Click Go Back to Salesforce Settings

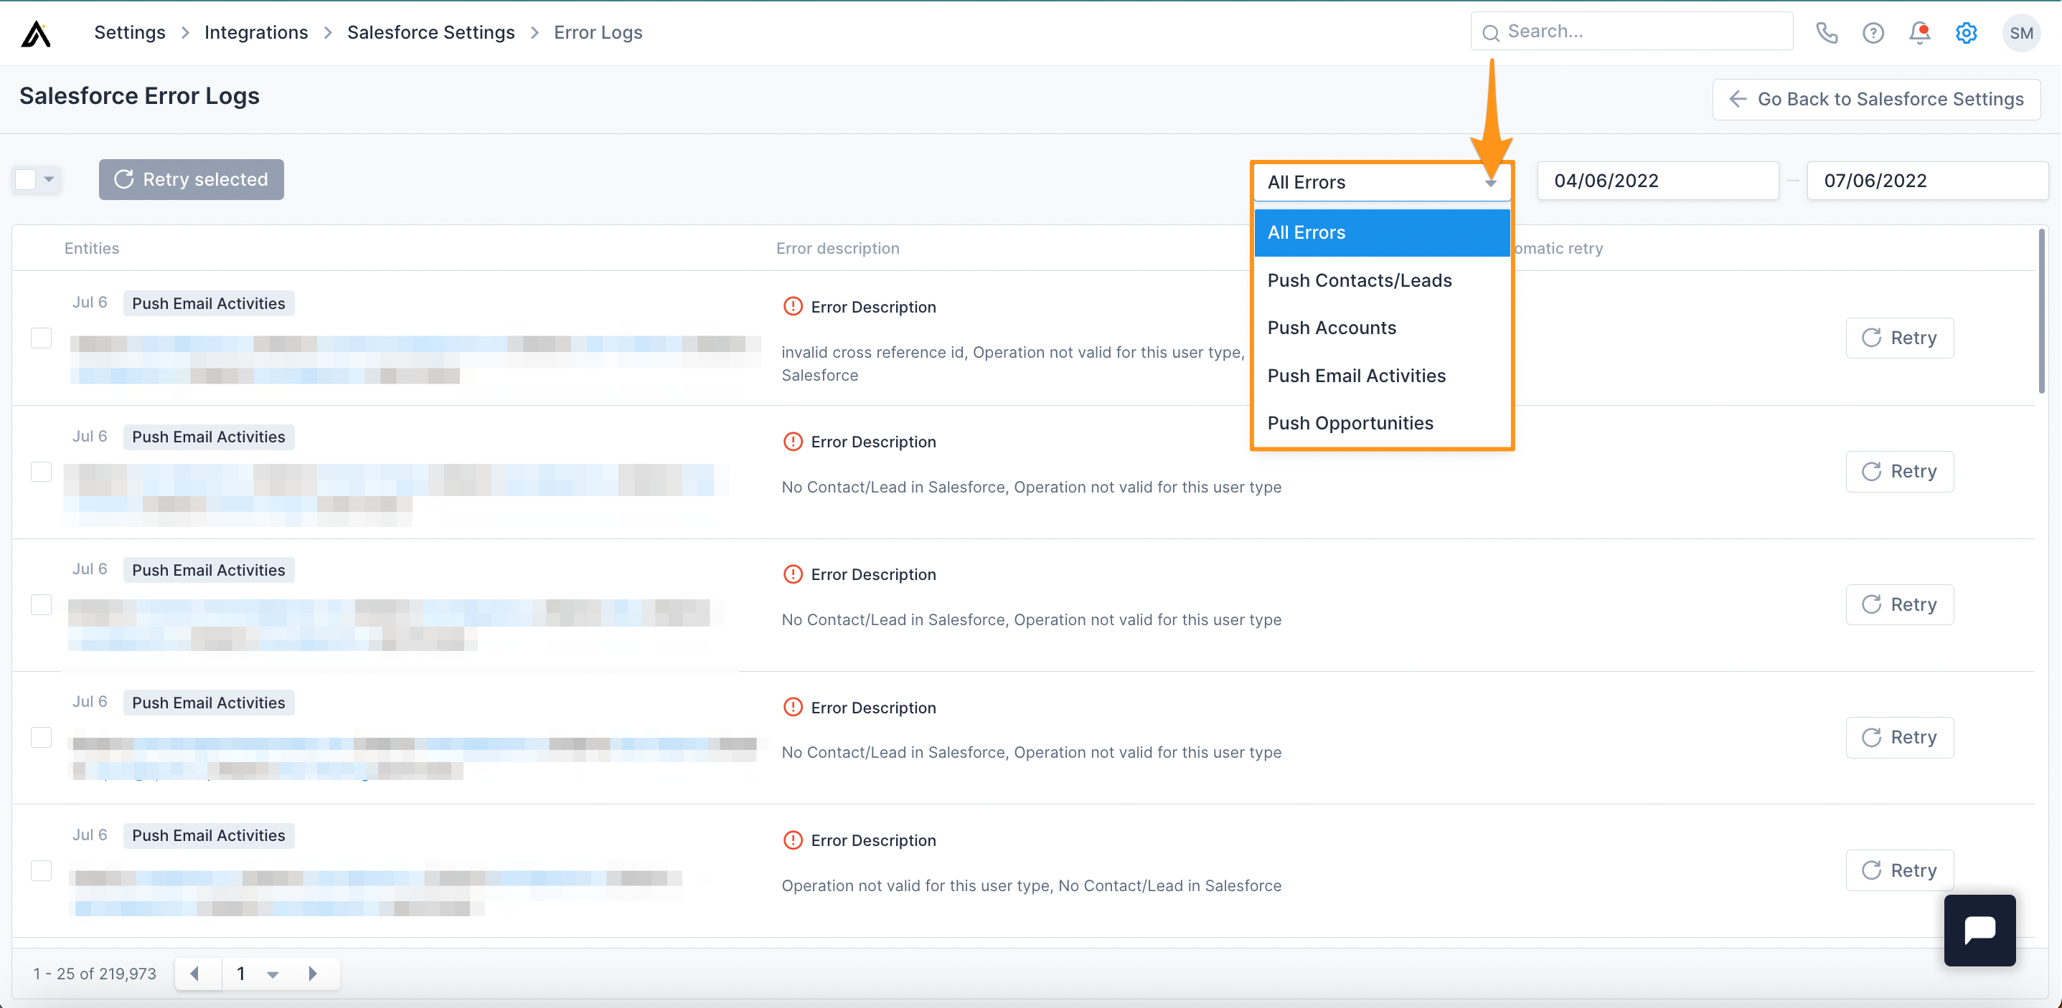[1875, 99]
